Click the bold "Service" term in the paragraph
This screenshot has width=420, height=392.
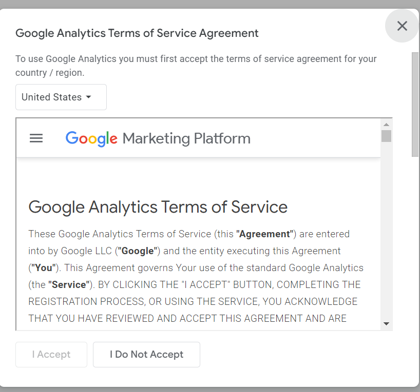[x=68, y=284]
